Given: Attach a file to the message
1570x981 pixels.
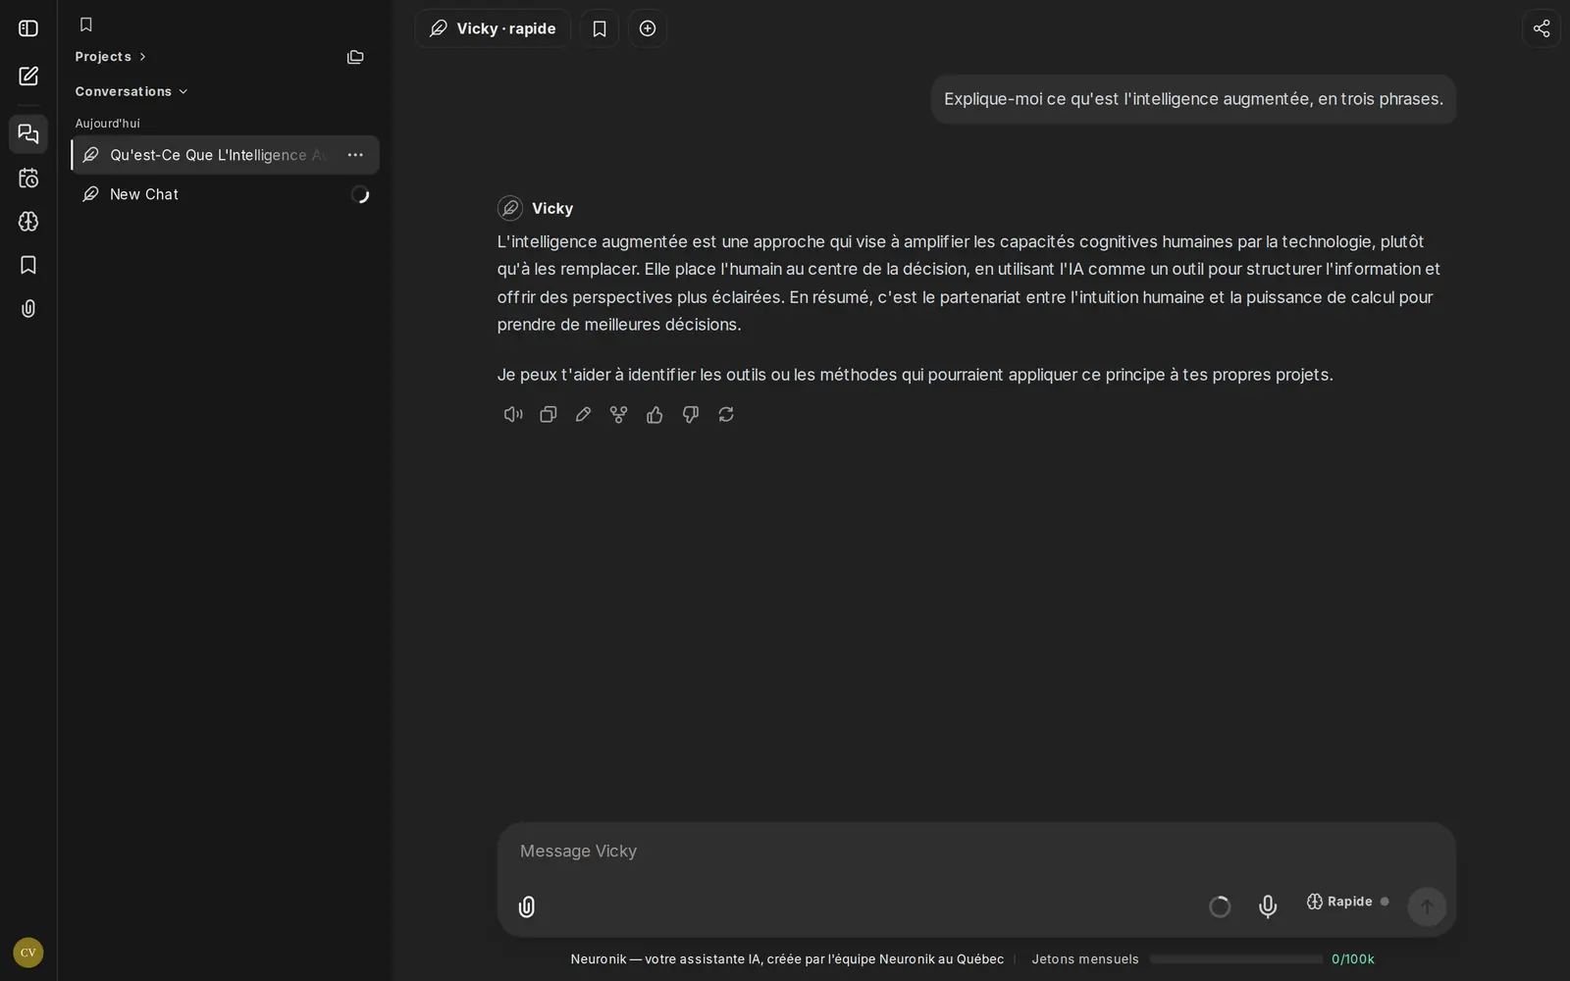Looking at the screenshot, I should (x=527, y=906).
